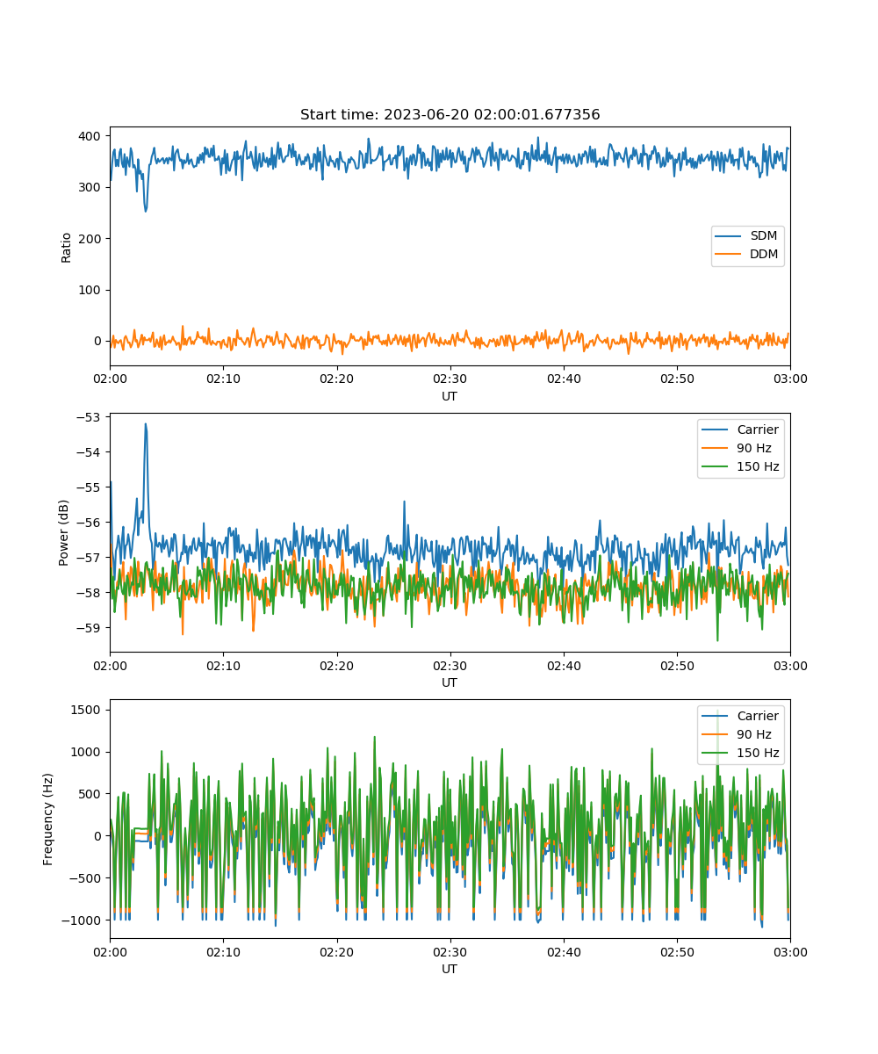Select 90 Hz in the Frequency plot legend
878x1054 pixels.
pos(754,734)
